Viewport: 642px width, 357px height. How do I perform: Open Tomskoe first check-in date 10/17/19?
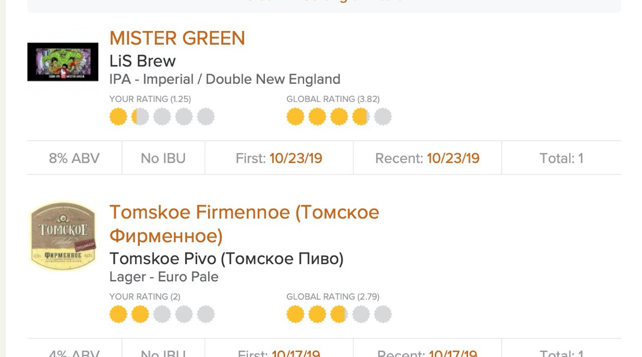coord(296,353)
